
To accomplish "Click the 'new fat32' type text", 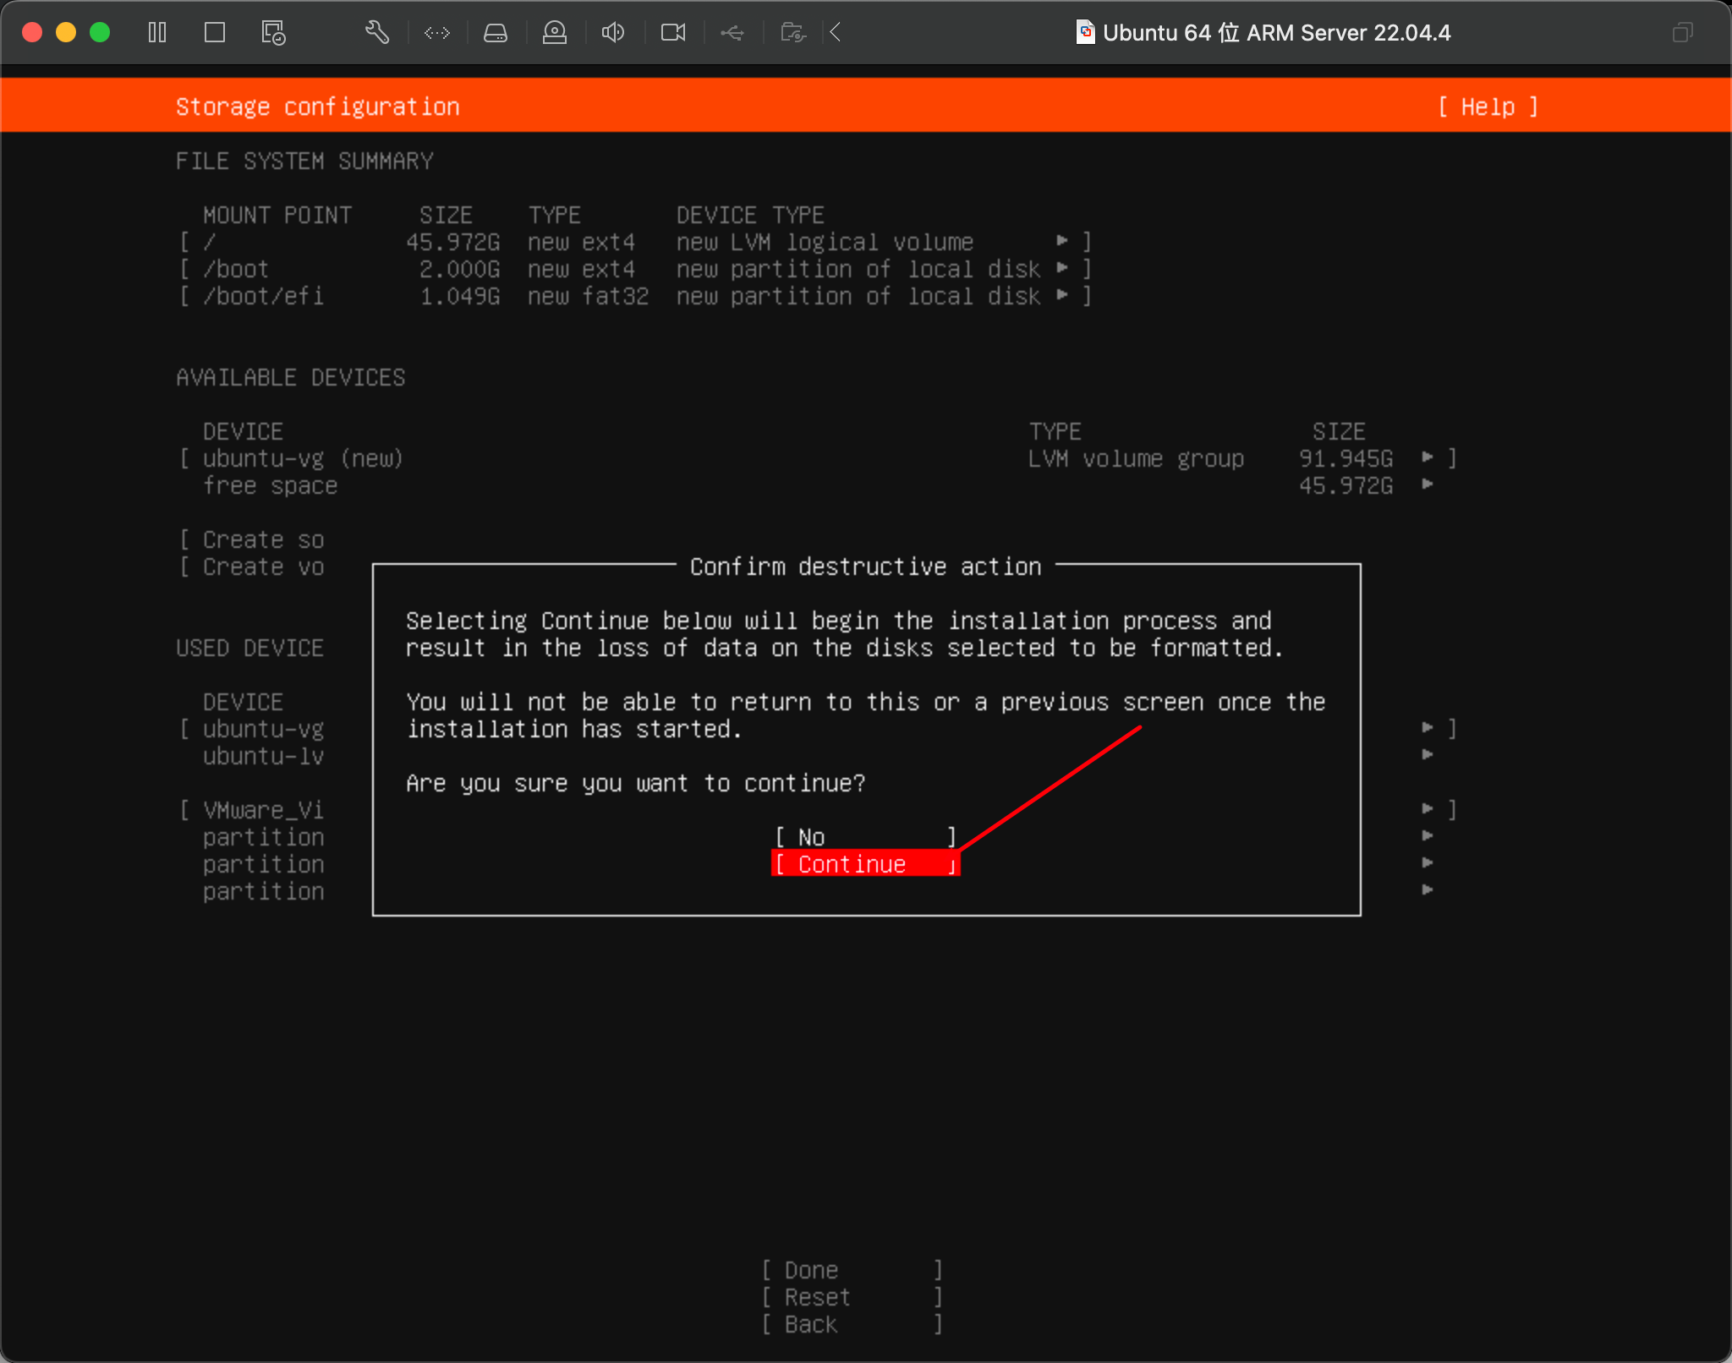I will 588,296.
